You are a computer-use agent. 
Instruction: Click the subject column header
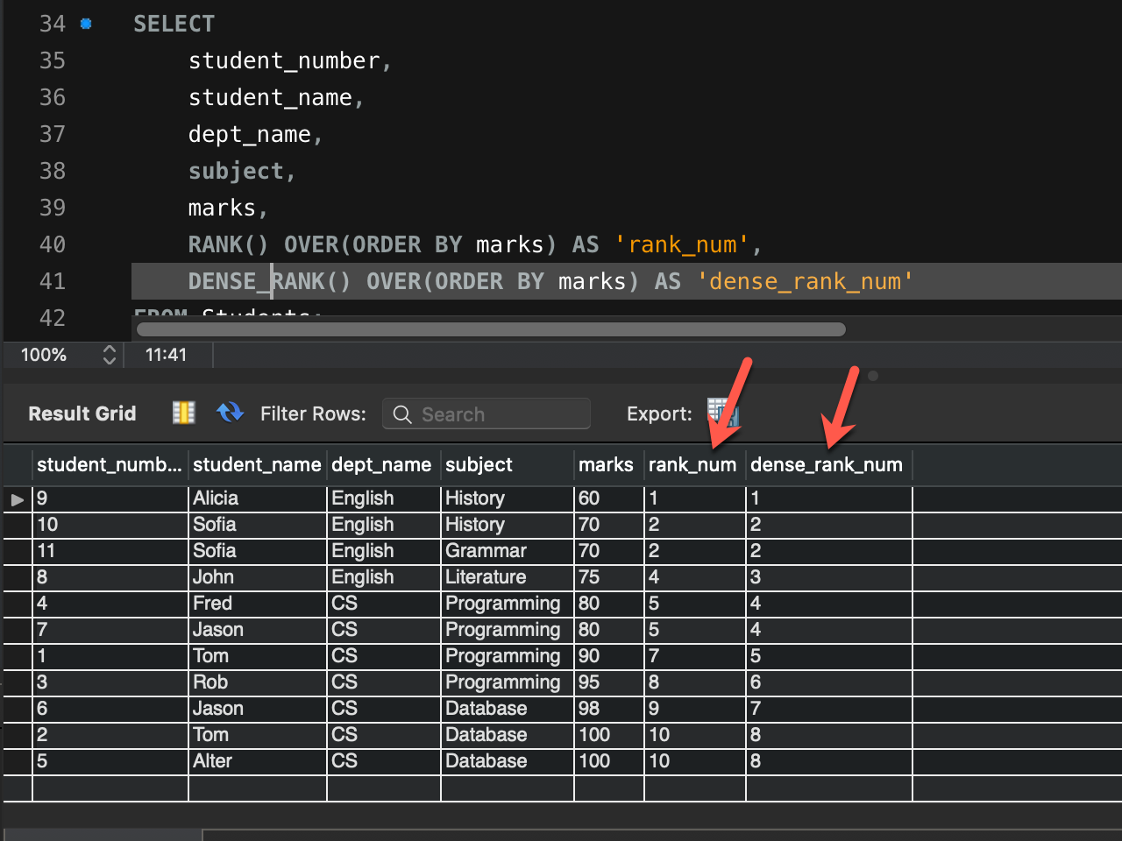[479, 465]
